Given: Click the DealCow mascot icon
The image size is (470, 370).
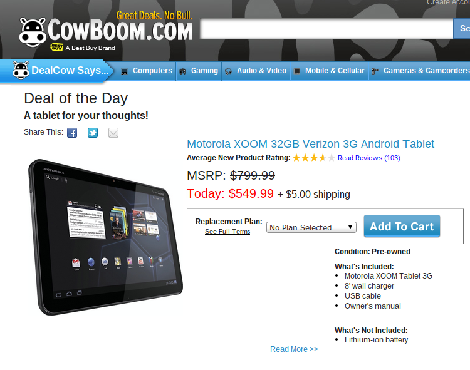Looking at the screenshot, I should [x=21, y=70].
